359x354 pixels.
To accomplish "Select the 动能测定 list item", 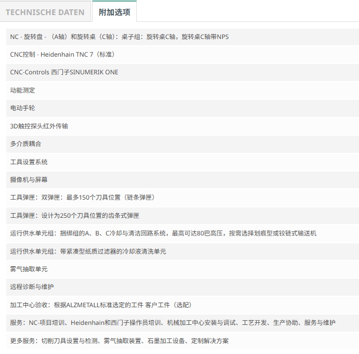I will [x=183, y=90].
